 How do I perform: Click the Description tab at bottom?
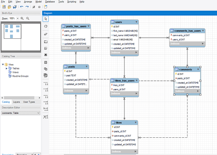click(x=8, y=154)
